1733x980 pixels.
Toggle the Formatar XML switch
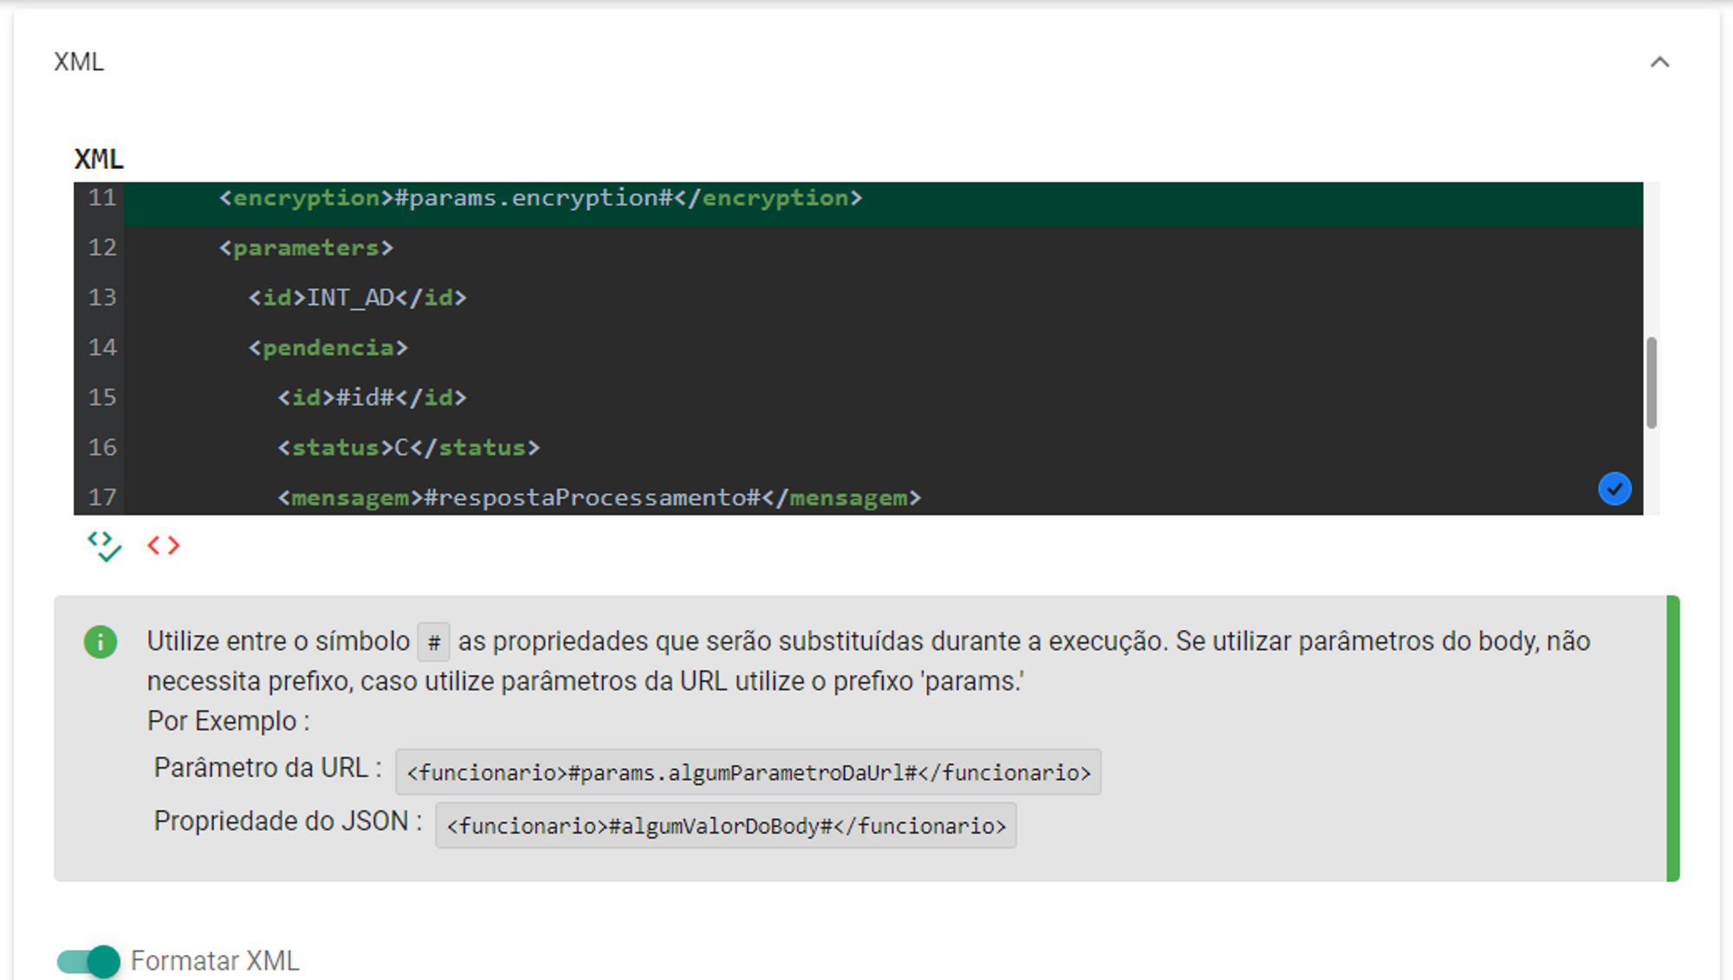[88, 961]
